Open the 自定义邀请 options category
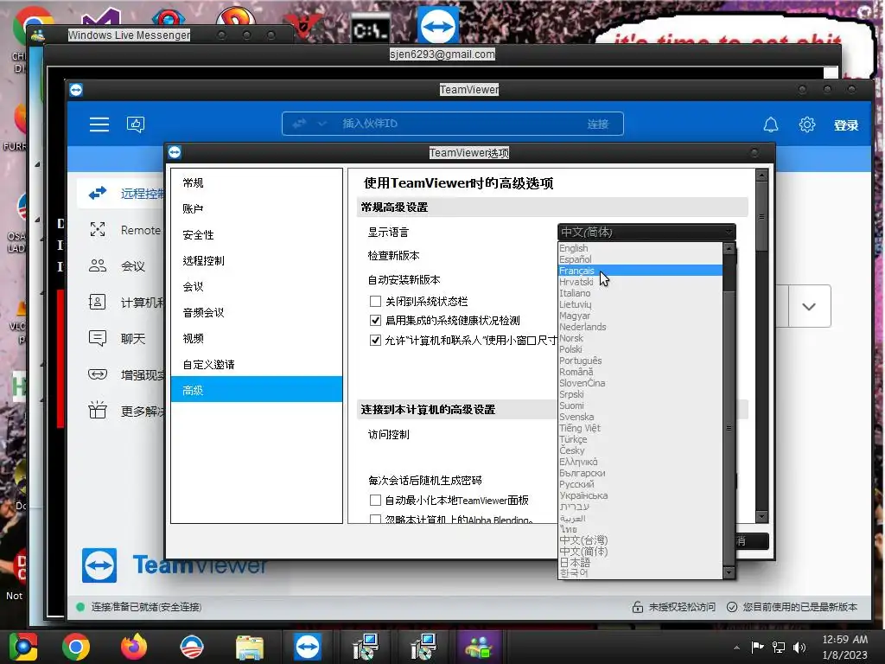This screenshot has height=664, width=885. click(x=256, y=365)
